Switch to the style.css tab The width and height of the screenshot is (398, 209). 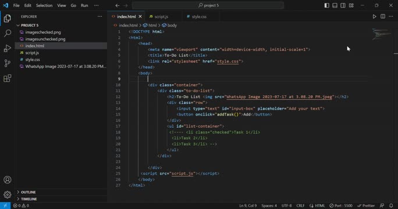tap(199, 16)
